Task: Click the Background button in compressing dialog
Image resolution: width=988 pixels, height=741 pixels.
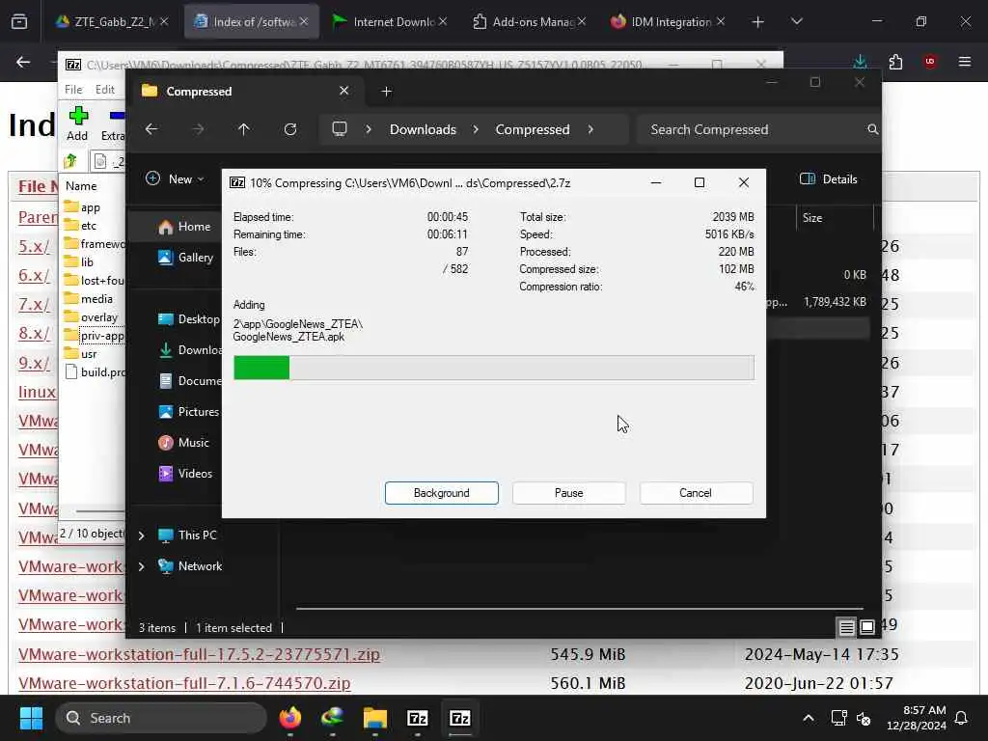Action: (441, 493)
